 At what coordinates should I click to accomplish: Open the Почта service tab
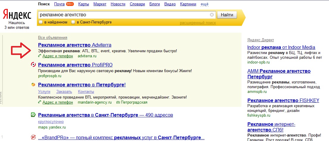[x=59, y=4]
